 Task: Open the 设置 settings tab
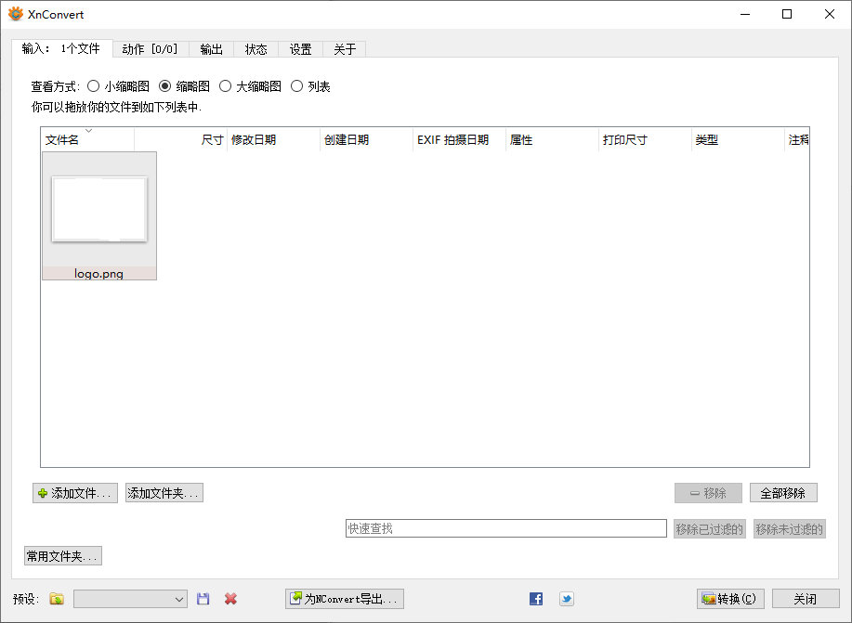[x=300, y=49]
